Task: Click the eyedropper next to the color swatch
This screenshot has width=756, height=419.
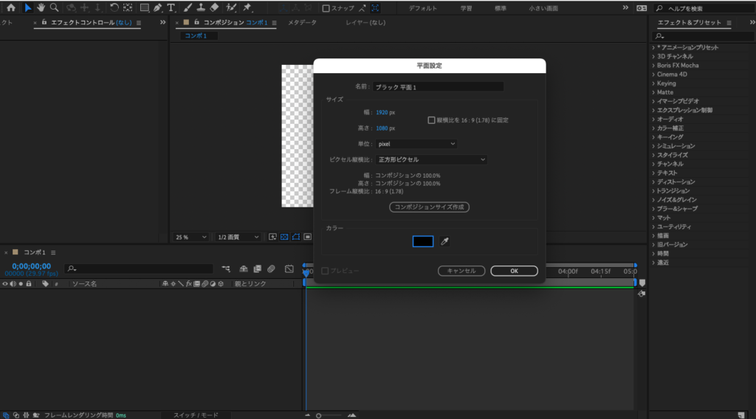Action: coord(444,241)
